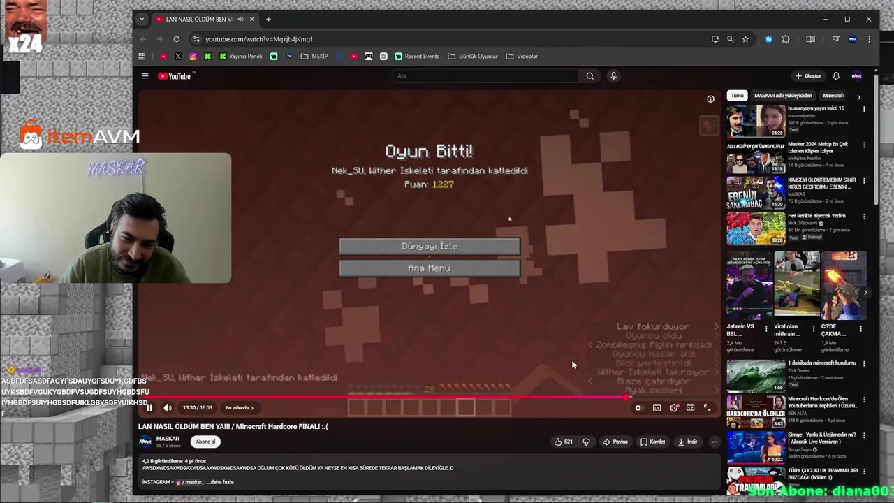This screenshot has height=503, width=894.
Task: Enter fullscreen mode in the player
Action: (x=708, y=408)
